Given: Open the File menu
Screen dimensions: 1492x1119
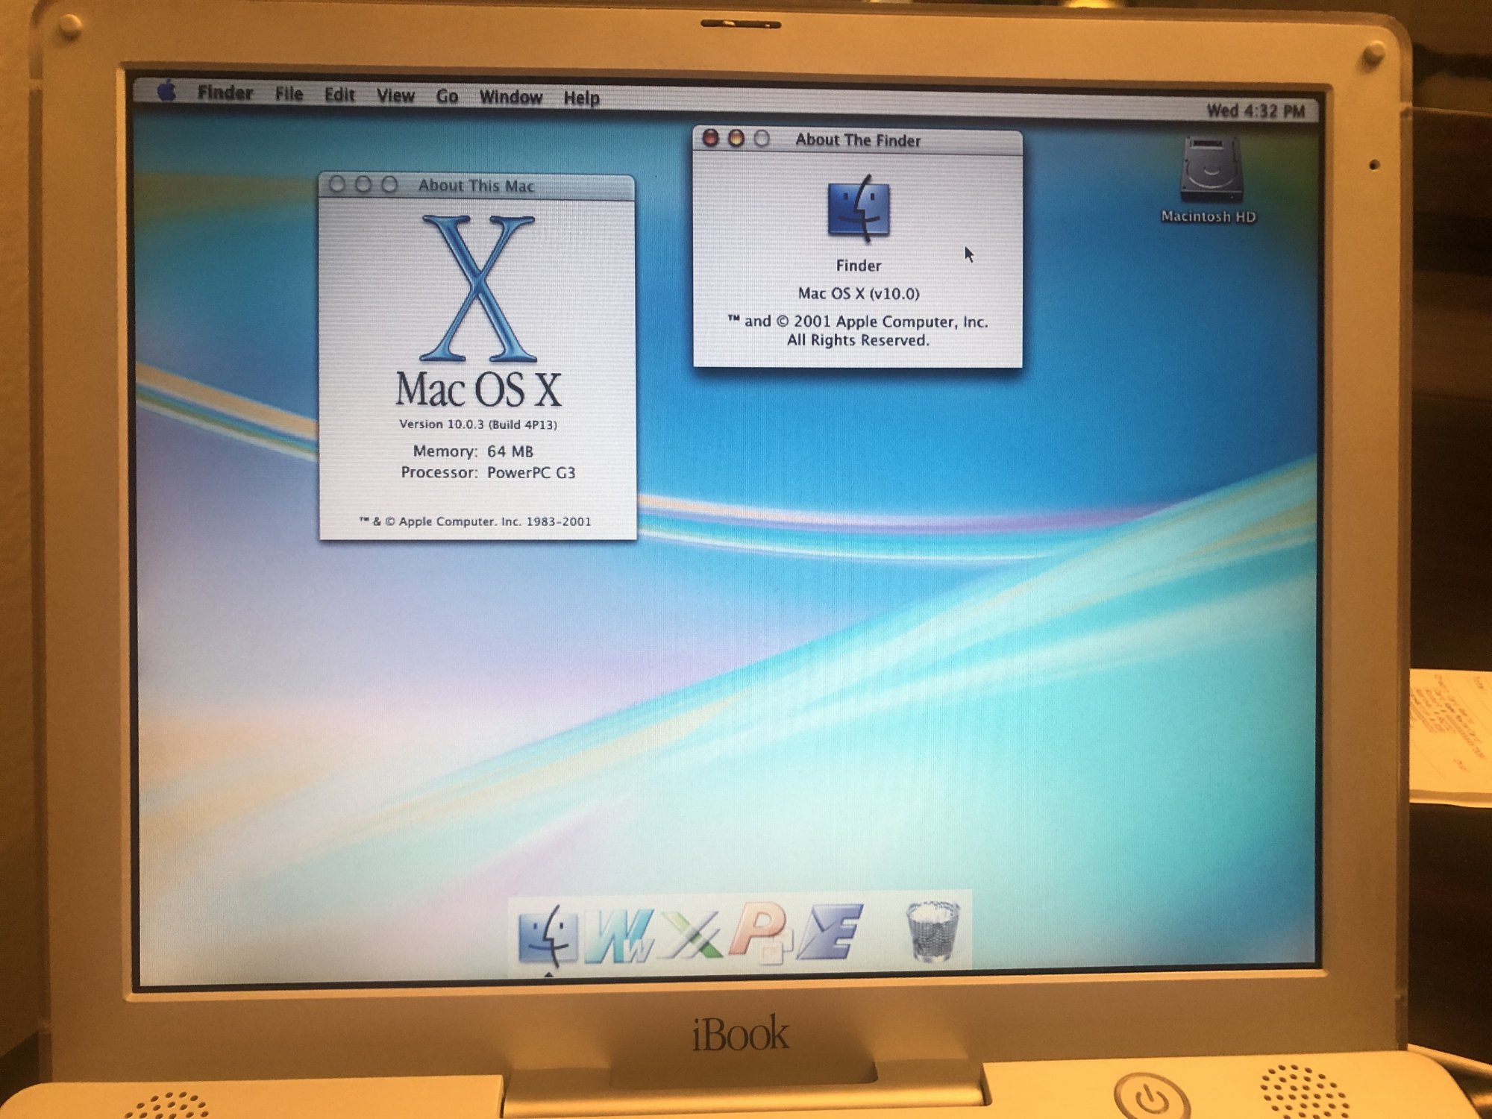Looking at the screenshot, I should [x=289, y=94].
